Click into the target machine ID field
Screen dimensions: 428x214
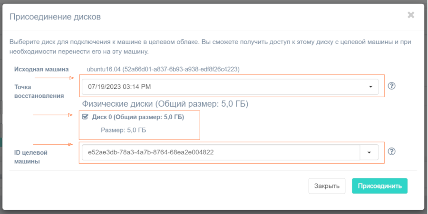(x=220, y=152)
